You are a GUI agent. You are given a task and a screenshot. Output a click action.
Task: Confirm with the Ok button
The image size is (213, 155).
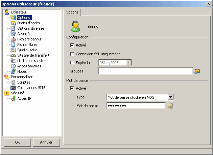(17, 142)
